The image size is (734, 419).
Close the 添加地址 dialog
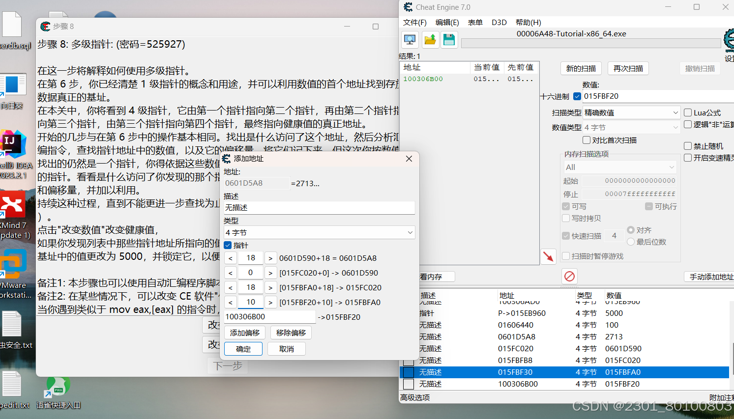pyautogui.click(x=409, y=159)
